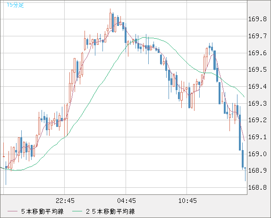Select the 169.1 price axis label
Screen dimensions: 271x218
coord(257,137)
